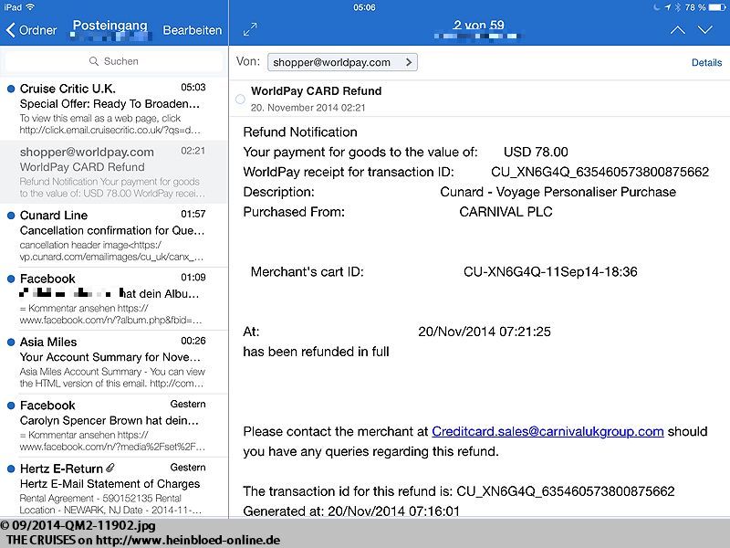This screenshot has height=548, width=730.
Task: Click the Creditcard.sales@carnivalukgroup.com link
Action: click(x=547, y=431)
